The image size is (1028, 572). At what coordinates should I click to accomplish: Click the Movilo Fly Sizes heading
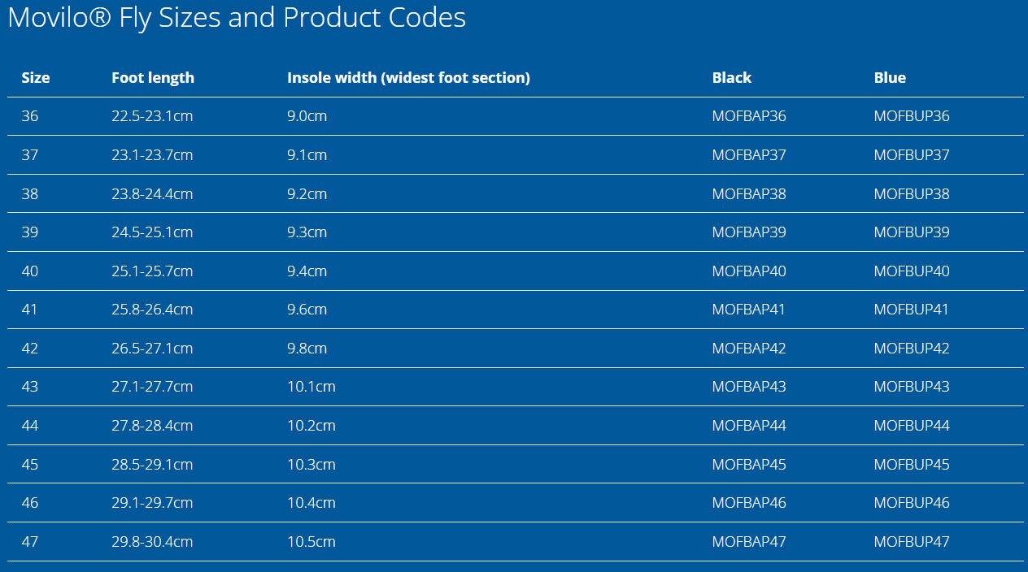click(x=237, y=18)
